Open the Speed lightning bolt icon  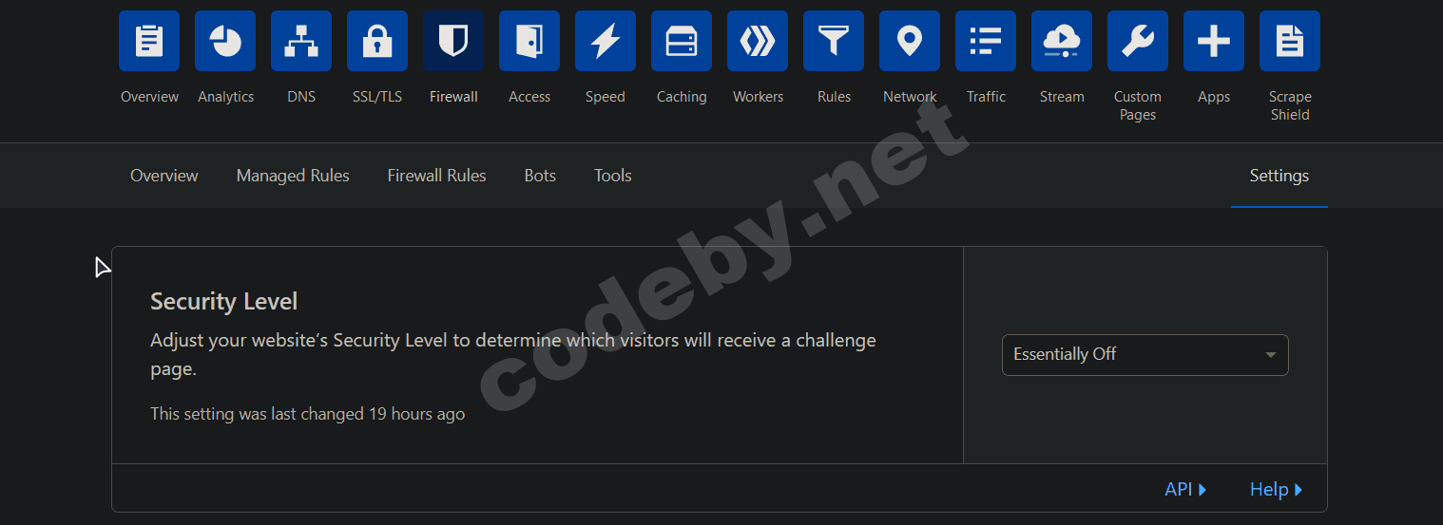(606, 41)
